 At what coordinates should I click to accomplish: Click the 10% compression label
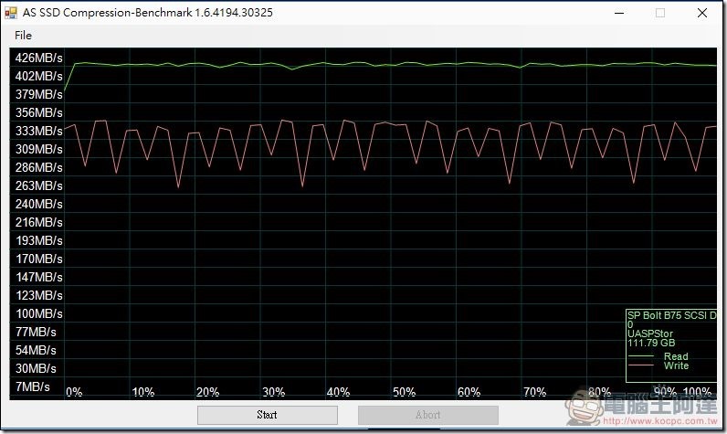point(143,392)
